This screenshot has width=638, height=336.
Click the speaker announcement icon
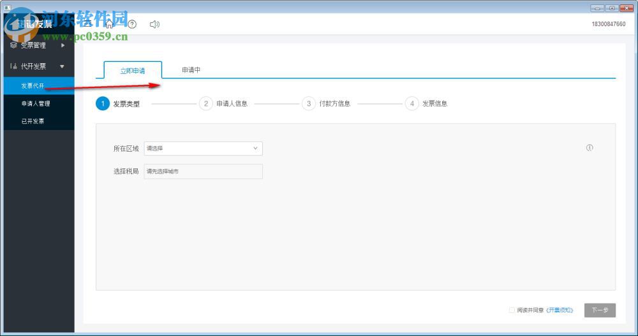coord(154,24)
